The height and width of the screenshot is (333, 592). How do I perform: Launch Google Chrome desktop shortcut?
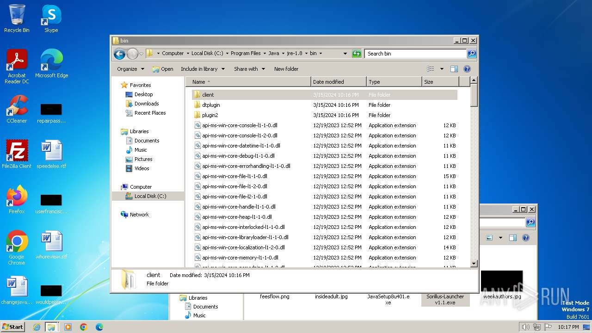tap(17, 247)
